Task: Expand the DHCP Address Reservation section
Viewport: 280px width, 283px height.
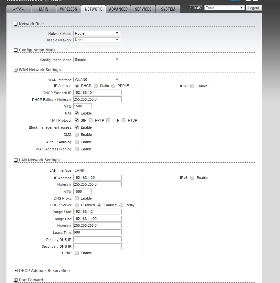Action: coord(16,270)
